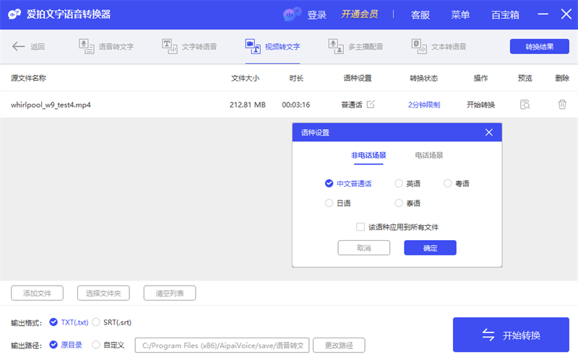Switch to 电话场景 tab
The height and width of the screenshot is (362, 578).
[429, 155]
